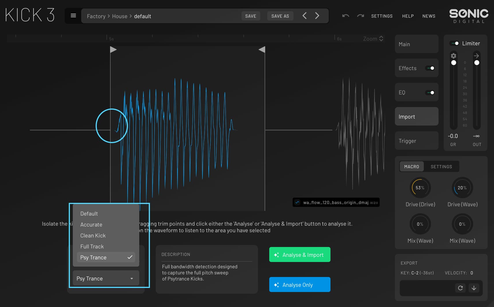494x307 pixels.
Task: Choose Clean Kick from the dropdown list
Action: [x=93, y=235]
